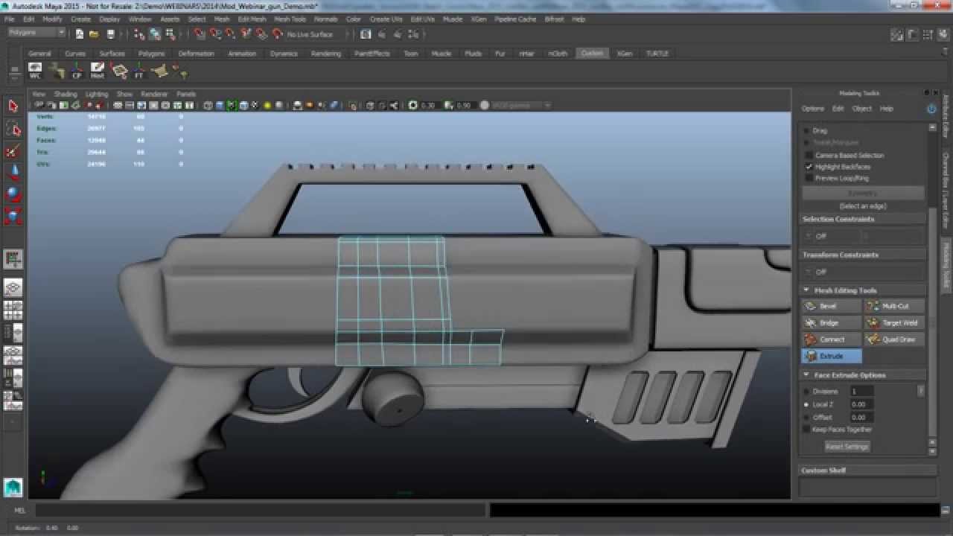Click the Bevel tool button
This screenshot has height=536, width=953.
tap(832, 306)
